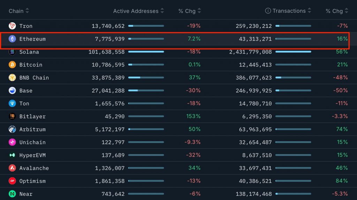Image resolution: width=357 pixels, height=200 pixels.
Task: Click the Bitlayer chain logo icon
Action: pos(12,117)
